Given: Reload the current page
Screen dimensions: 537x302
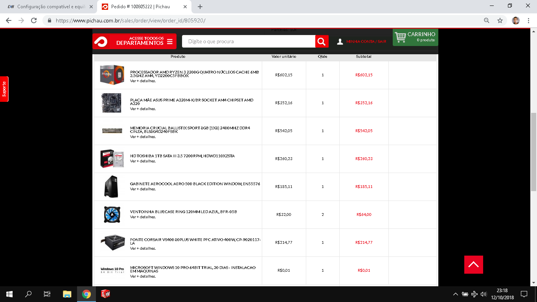Looking at the screenshot, I should coord(34,20).
